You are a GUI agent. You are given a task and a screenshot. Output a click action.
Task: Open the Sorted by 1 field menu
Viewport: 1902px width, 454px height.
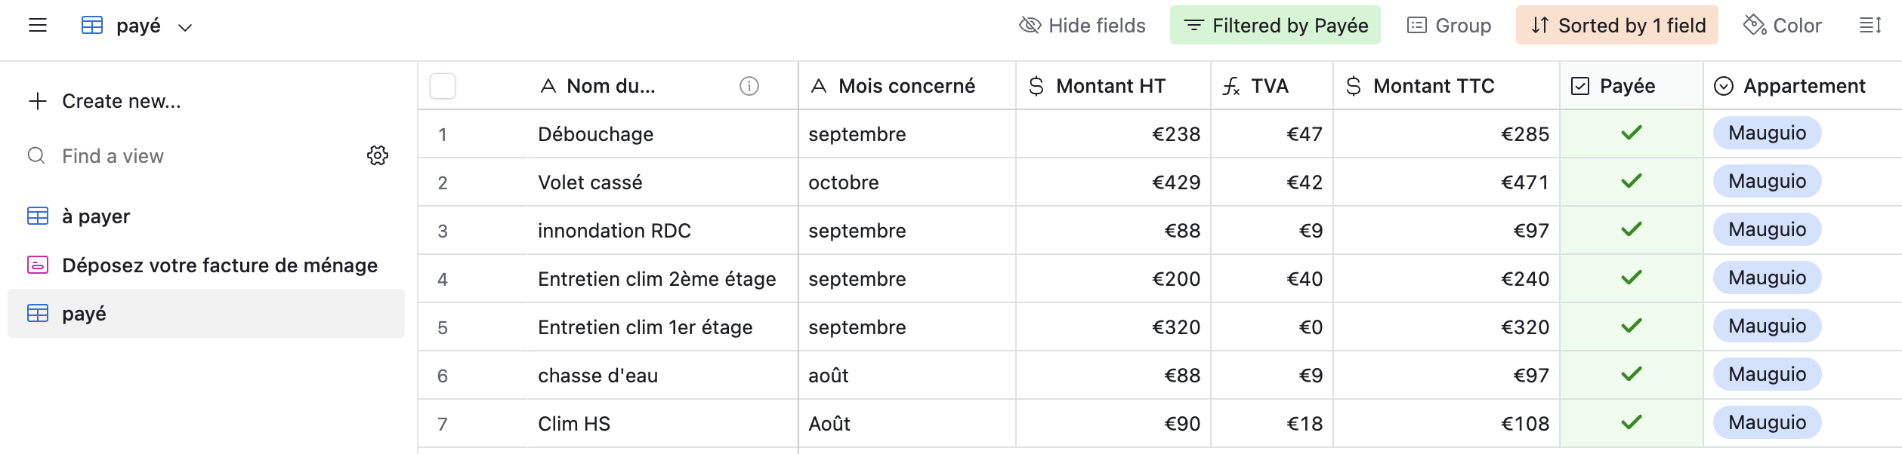(1617, 26)
